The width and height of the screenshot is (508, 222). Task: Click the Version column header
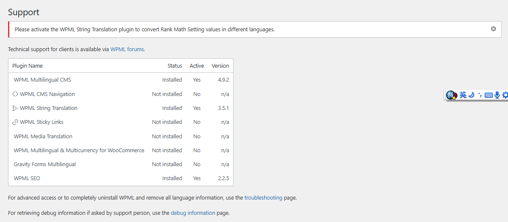pos(220,66)
